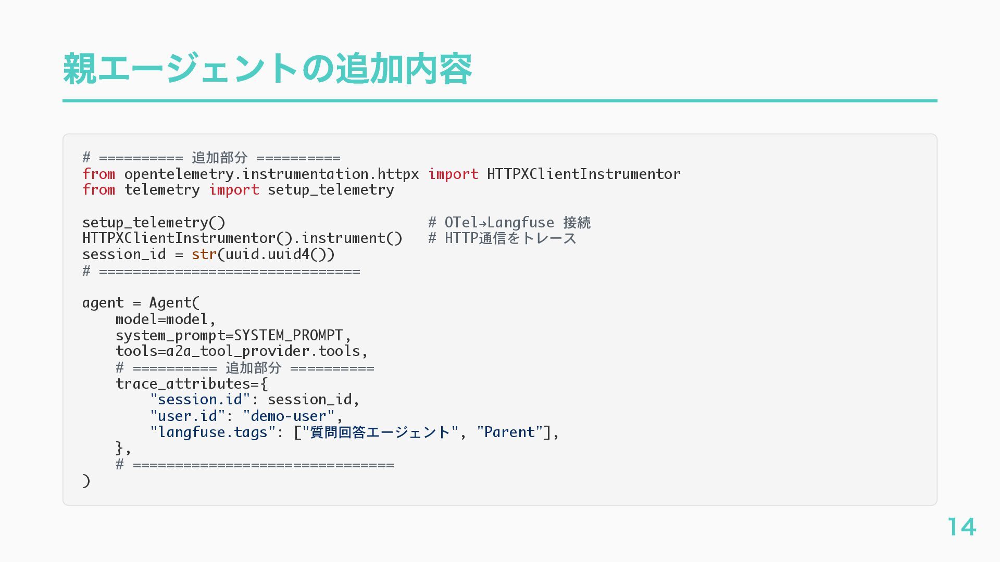This screenshot has width=1000, height=562.
Task: Click the "demo-user" string value
Action: point(288,416)
